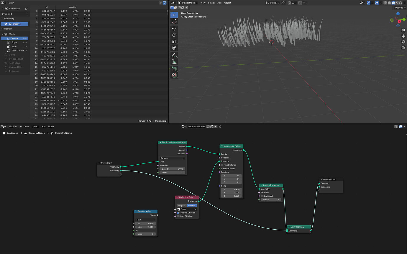Choose the Annotate pencil tool
Image resolution: width=407 pixels, height=254 pixels.
tap(174, 55)
